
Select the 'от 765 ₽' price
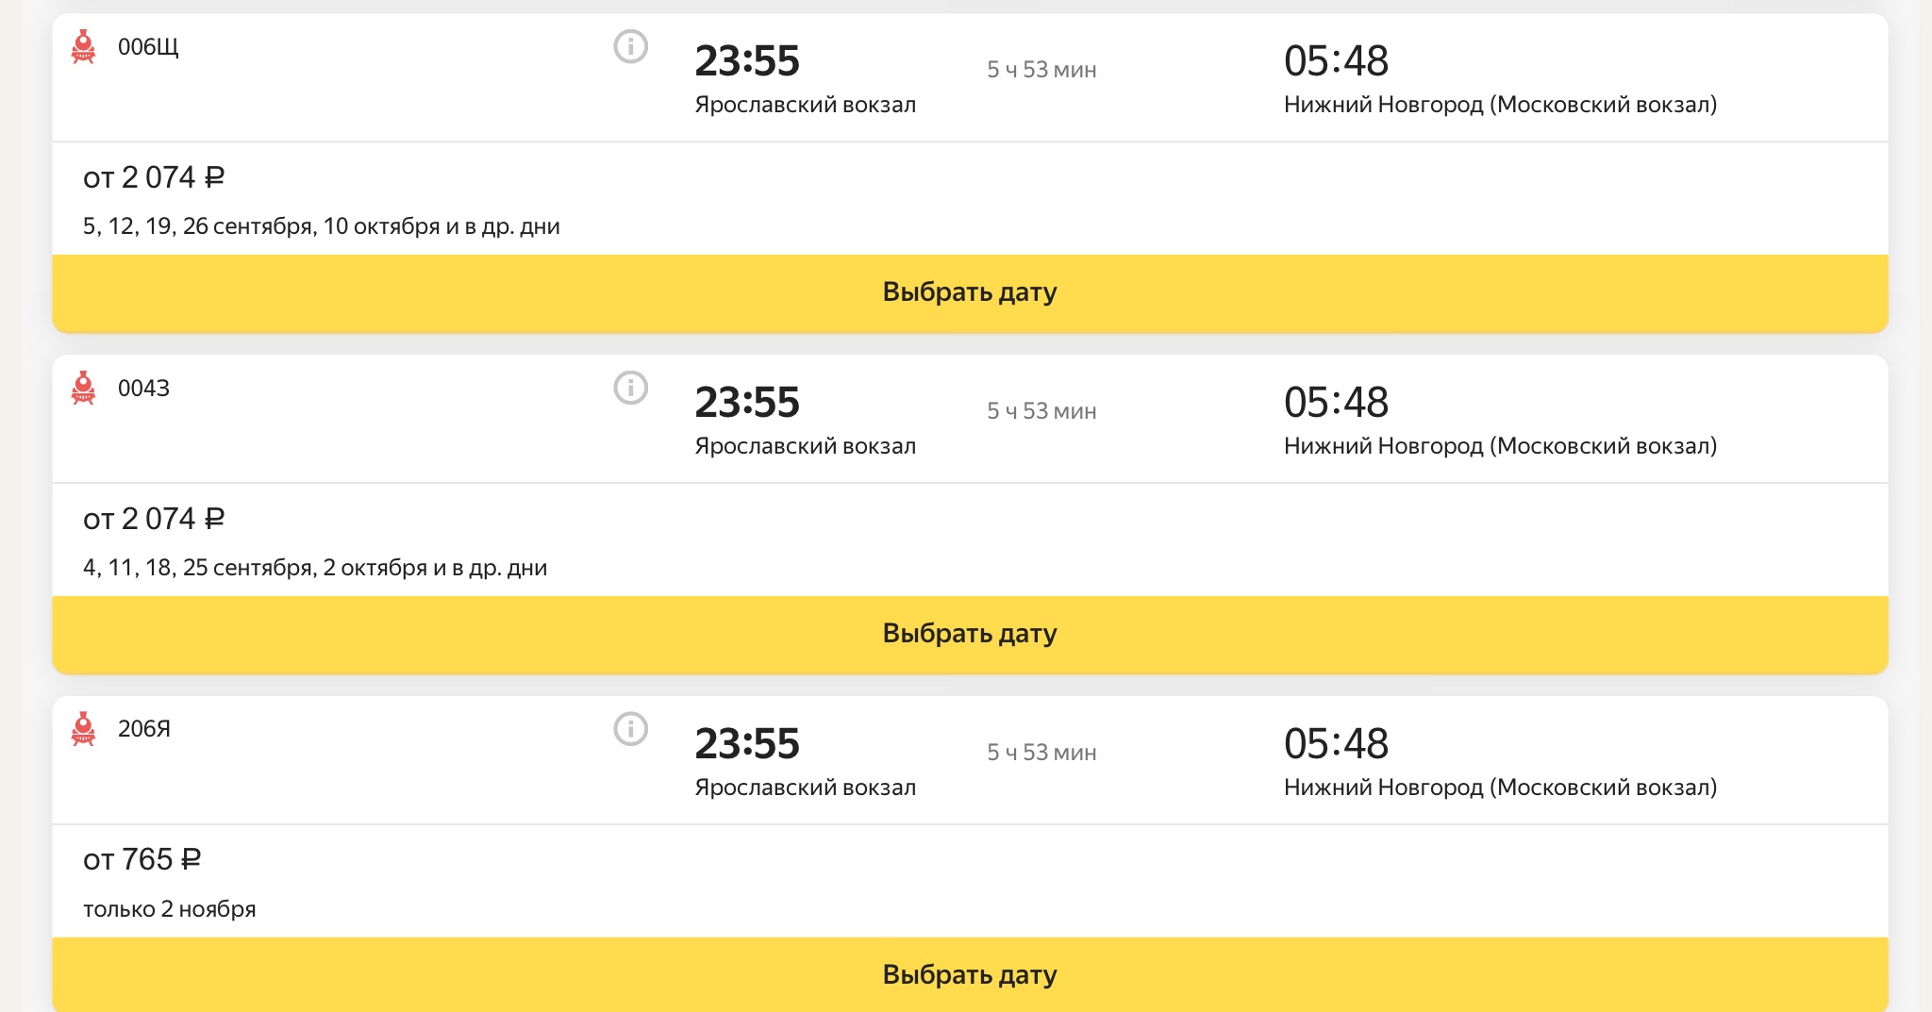coord(142,859)
